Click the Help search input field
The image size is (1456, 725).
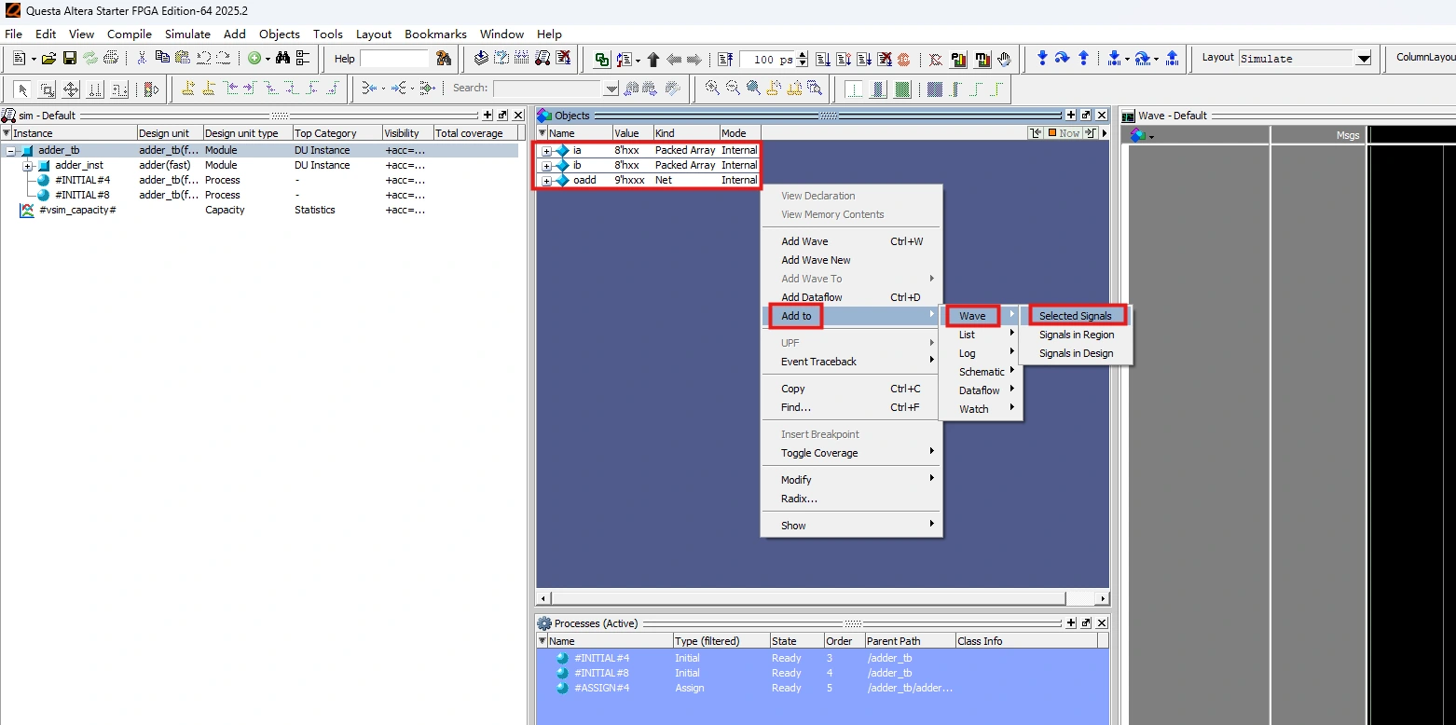point(394,59)
